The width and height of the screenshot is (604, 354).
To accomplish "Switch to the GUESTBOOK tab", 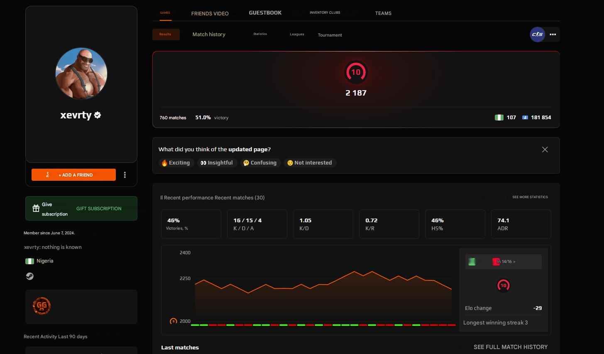I will [x=265, y=12].
